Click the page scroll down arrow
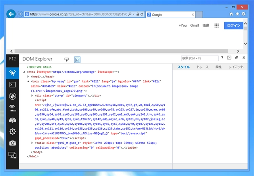 [x=245, y=44]
